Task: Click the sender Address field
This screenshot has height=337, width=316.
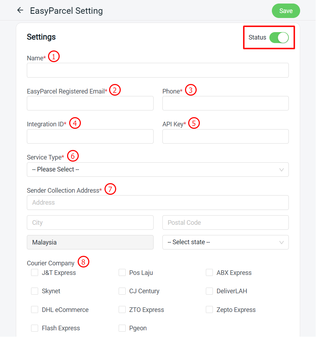Action: click(x=158, y=203)
